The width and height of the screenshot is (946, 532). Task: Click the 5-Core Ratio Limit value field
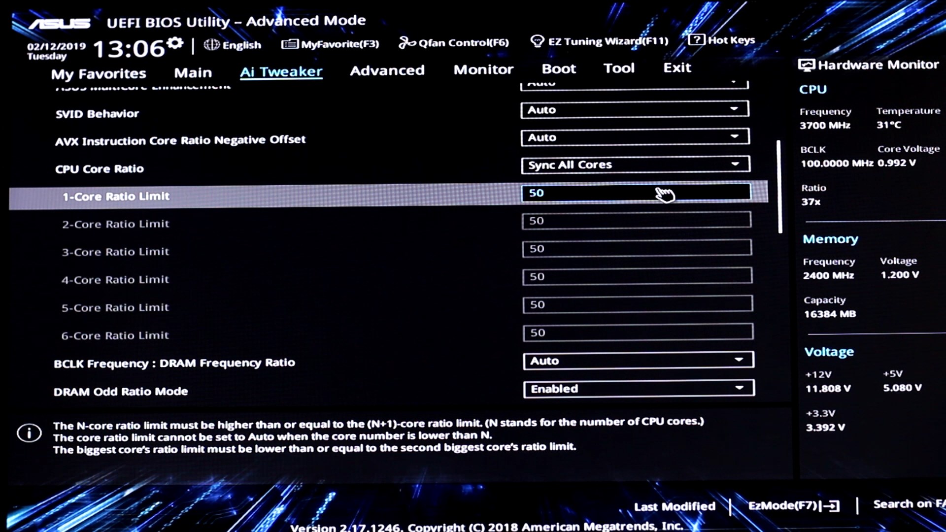point(638,304)
